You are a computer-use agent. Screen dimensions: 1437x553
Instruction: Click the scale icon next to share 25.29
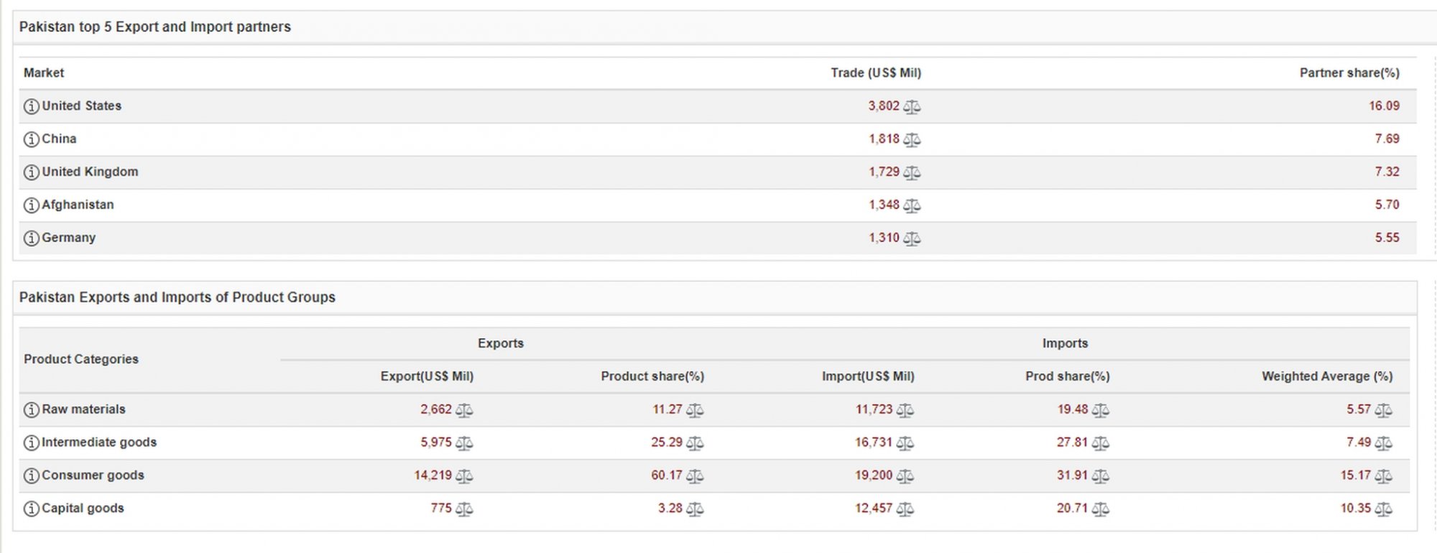coord(695,444)
